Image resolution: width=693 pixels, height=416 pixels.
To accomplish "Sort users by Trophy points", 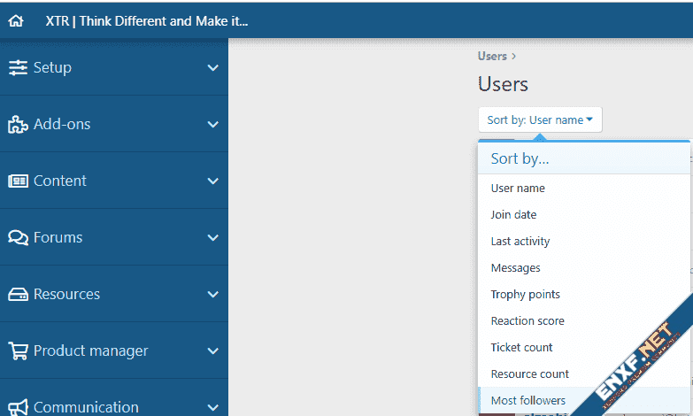I will click(525, 294).
